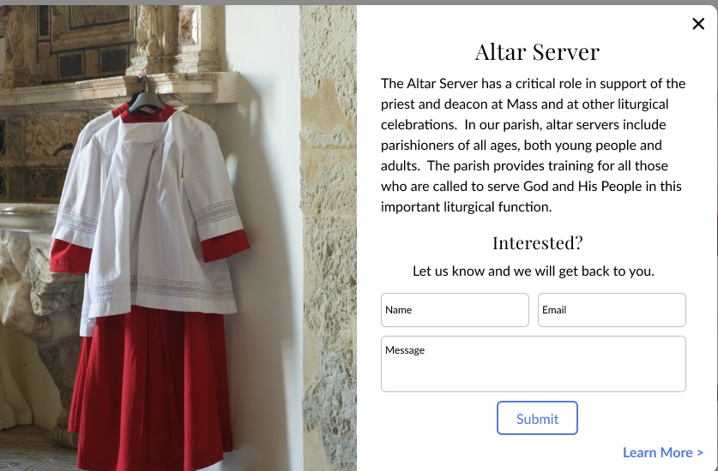Select the Message text area
Image resolution: width=718 pixels, height=471 pixels.
tap(534, 364)
